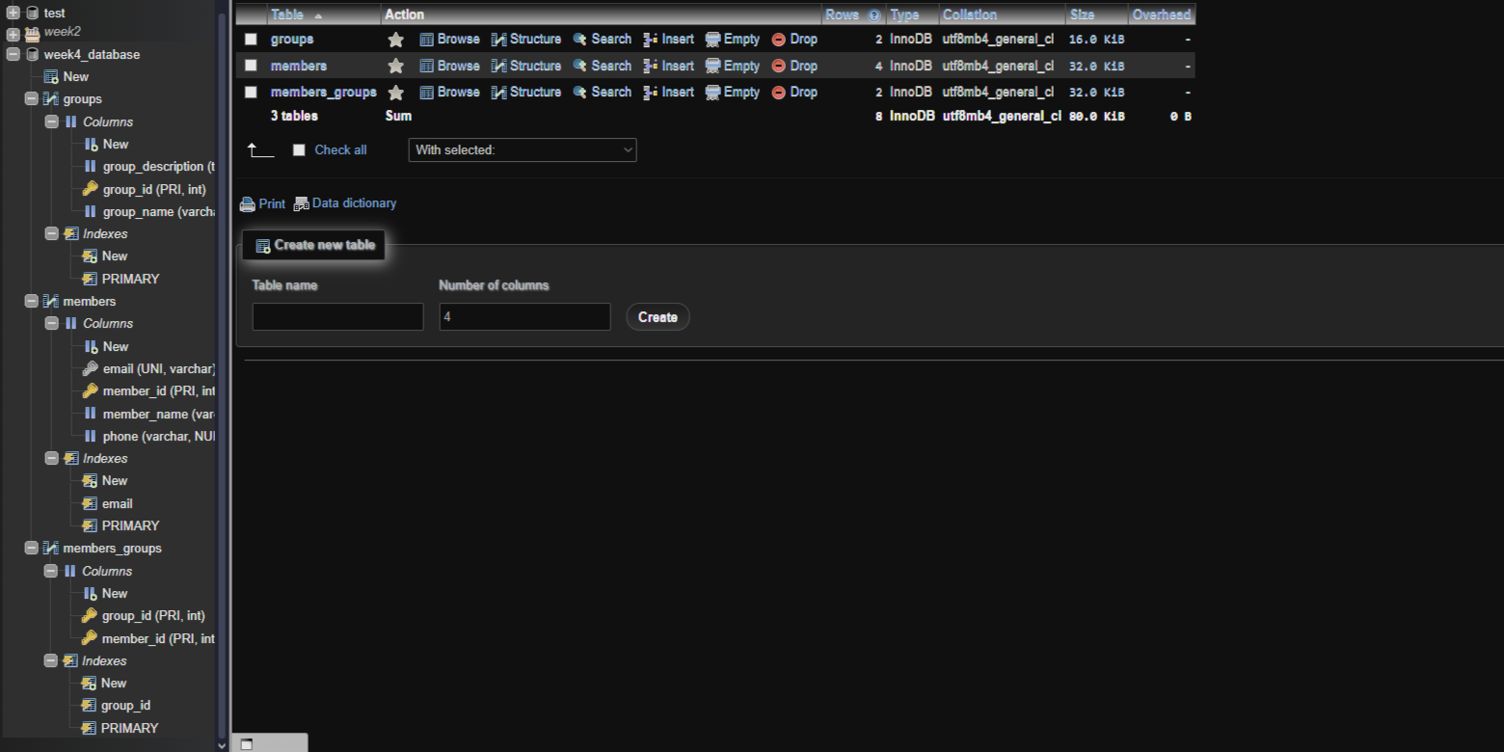The height and width of the screenshot is (752, 1504).
Task: Click the group_id primary key icon under groups
Action: (x=90, y=190)
